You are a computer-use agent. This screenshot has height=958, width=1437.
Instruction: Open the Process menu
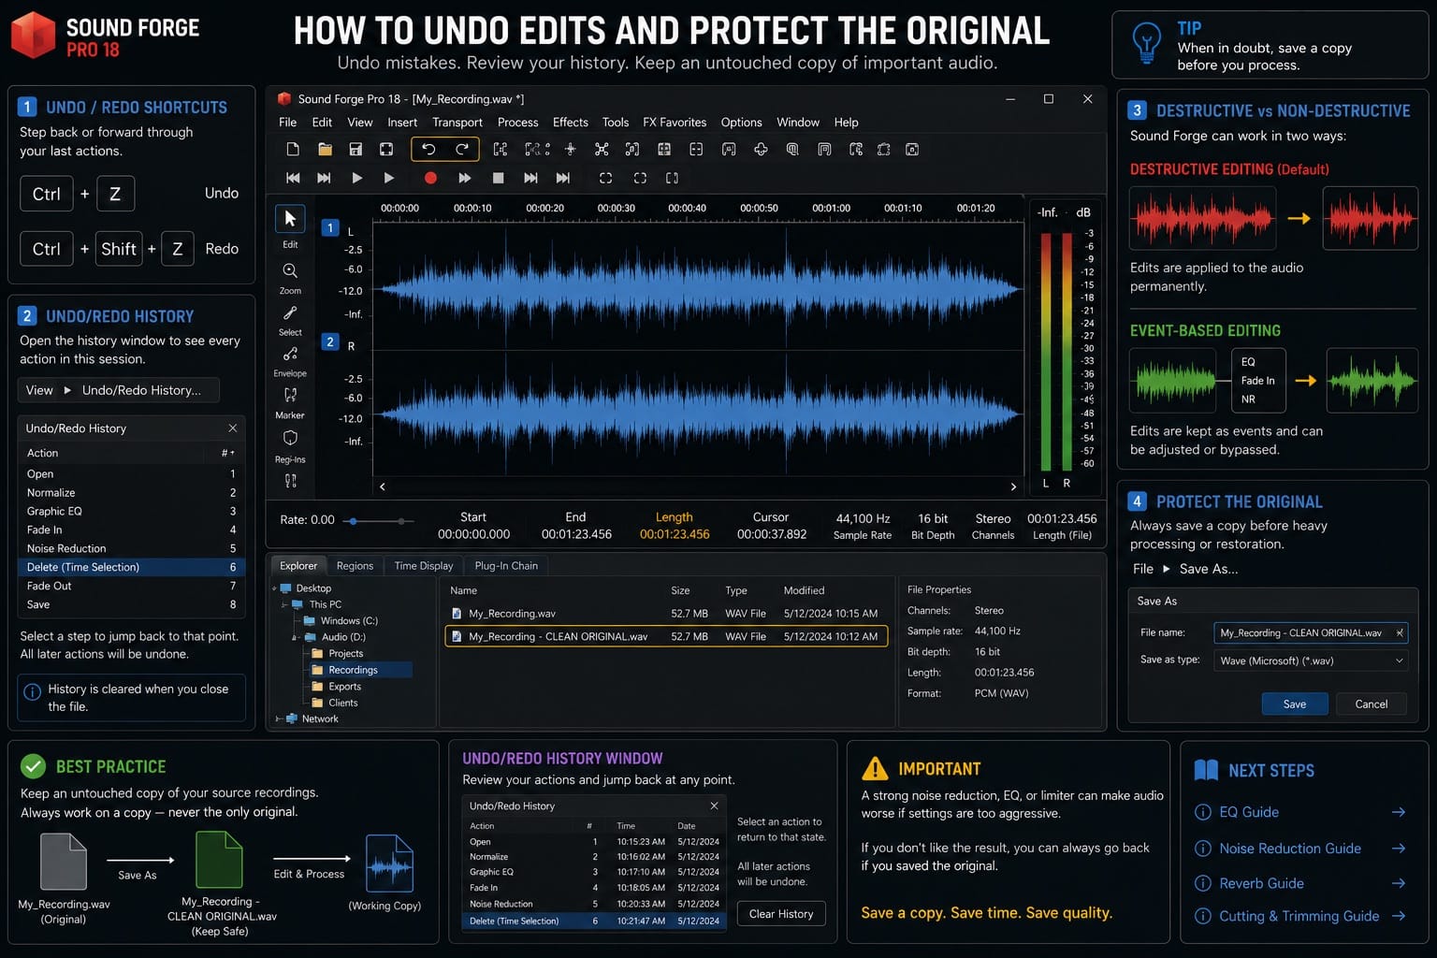point(517,123)
